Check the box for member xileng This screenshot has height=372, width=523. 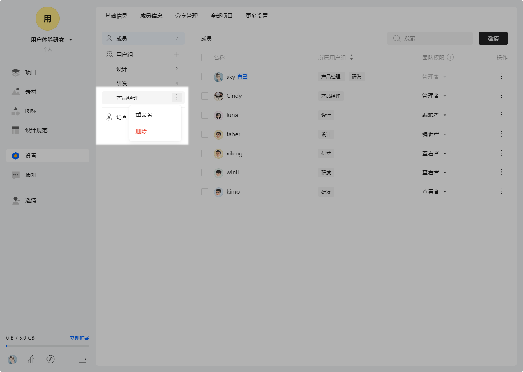pyautogui.click(x=205, y=153)
